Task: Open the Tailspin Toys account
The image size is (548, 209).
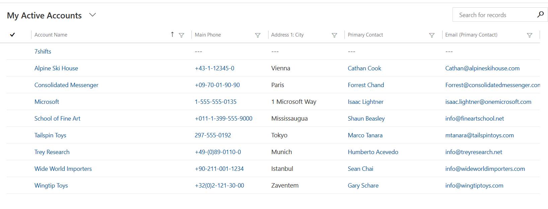Action: pos(50,135)
